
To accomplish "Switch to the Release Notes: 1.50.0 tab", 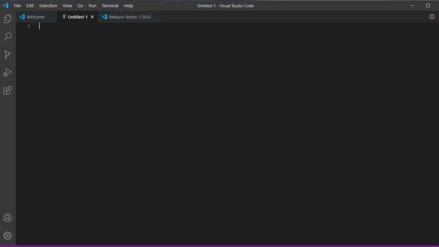I will pos(129,17).
